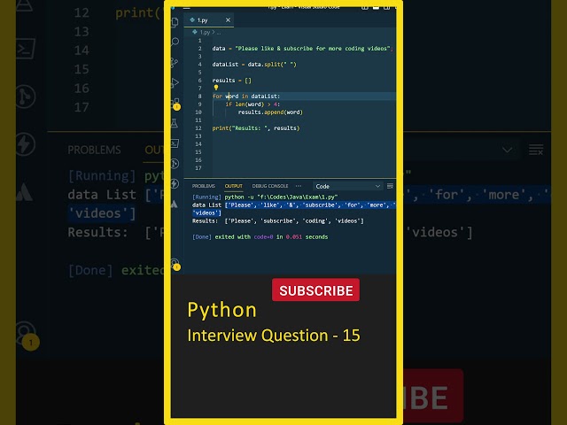Screen dimensions: 567x425
Task: Open Run and Debug in front window
Action: coord(175,82)
